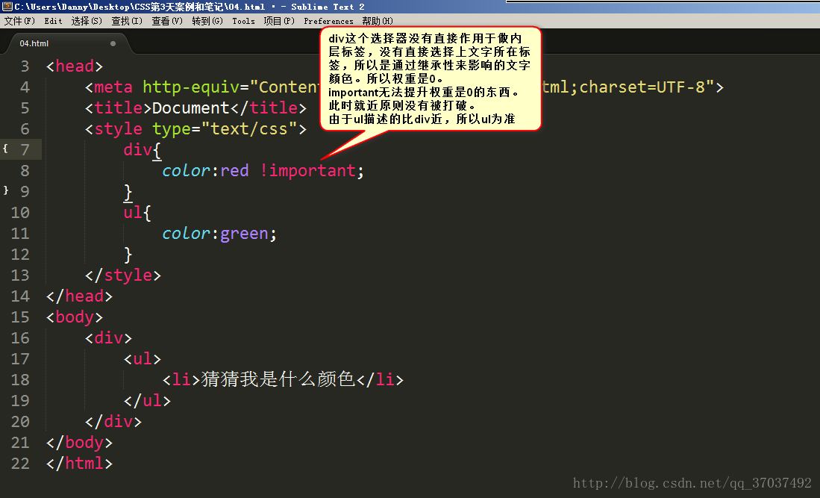The image size is (820, 498).
Task: Click the closing ul tag on line 19
Action: (147, 401)
